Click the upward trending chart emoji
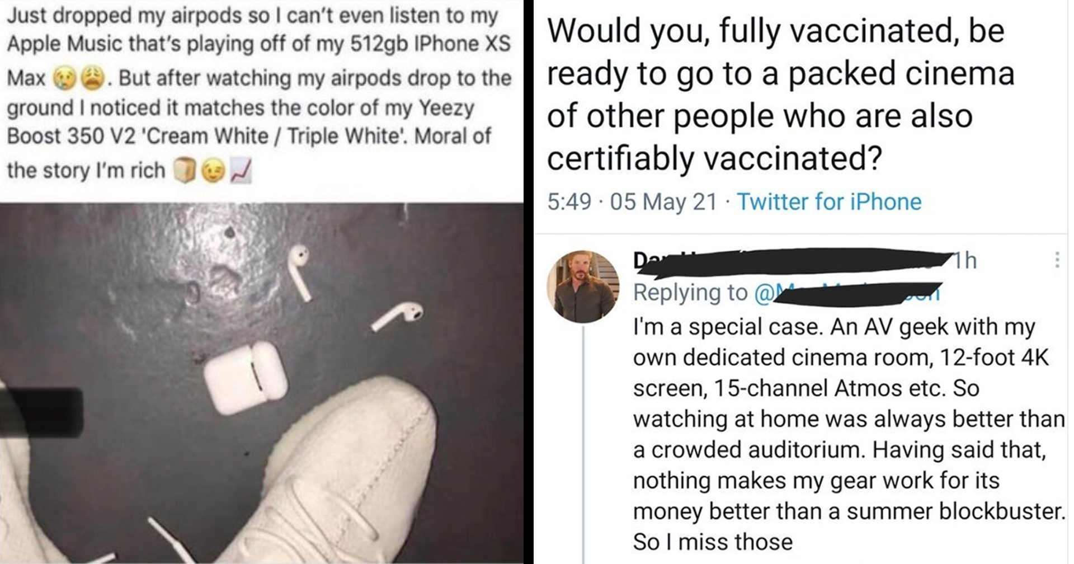 241,171
